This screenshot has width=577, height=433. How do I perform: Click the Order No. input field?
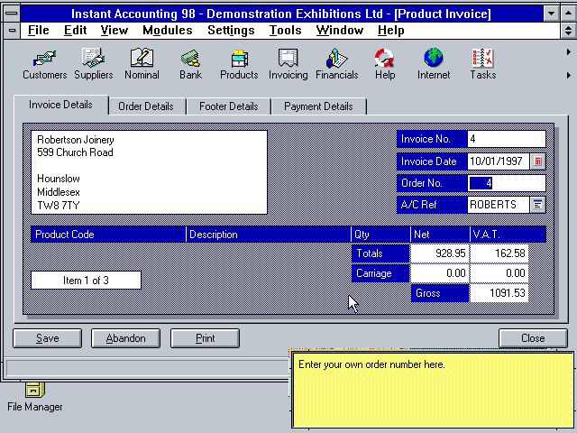[507, 183]
